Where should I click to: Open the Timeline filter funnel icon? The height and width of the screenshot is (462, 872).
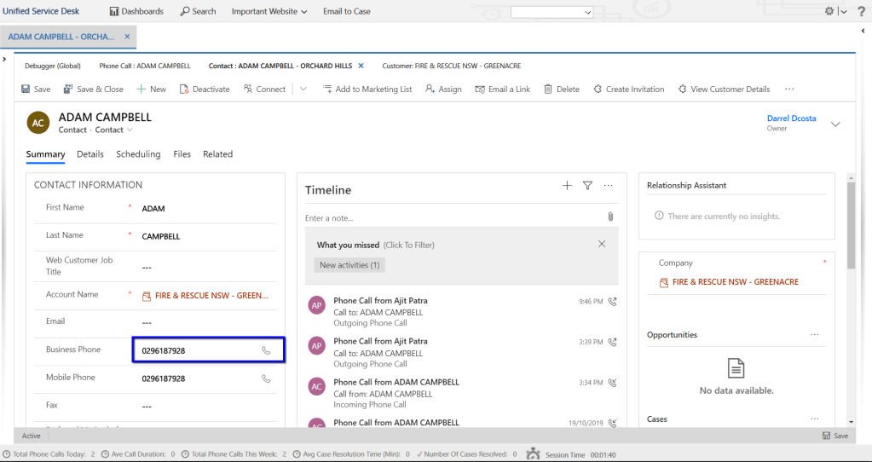(x=587, y=186)
